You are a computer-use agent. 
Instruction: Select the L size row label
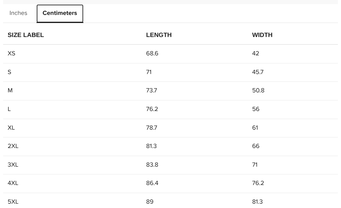(9, 109)
